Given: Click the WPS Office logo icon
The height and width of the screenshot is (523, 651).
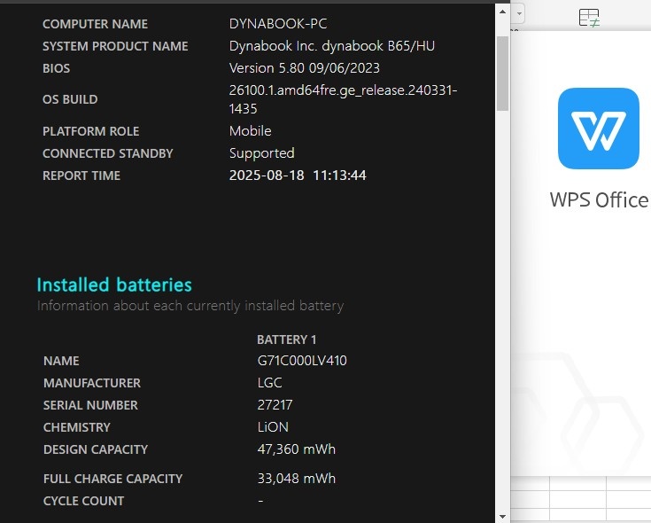Looking at the screenshot, I should (x=598, y=129).
